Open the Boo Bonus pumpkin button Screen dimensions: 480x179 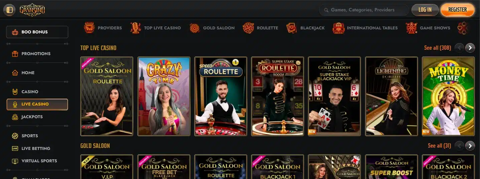click(37, 32)
